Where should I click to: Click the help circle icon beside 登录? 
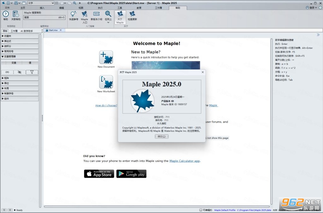[320, 8]
